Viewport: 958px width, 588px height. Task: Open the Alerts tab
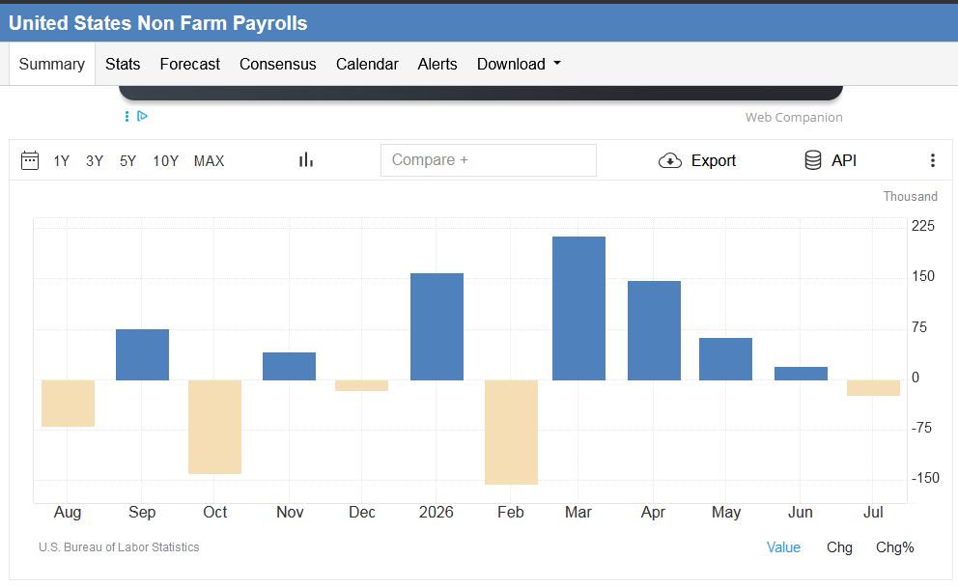[437, 64]
